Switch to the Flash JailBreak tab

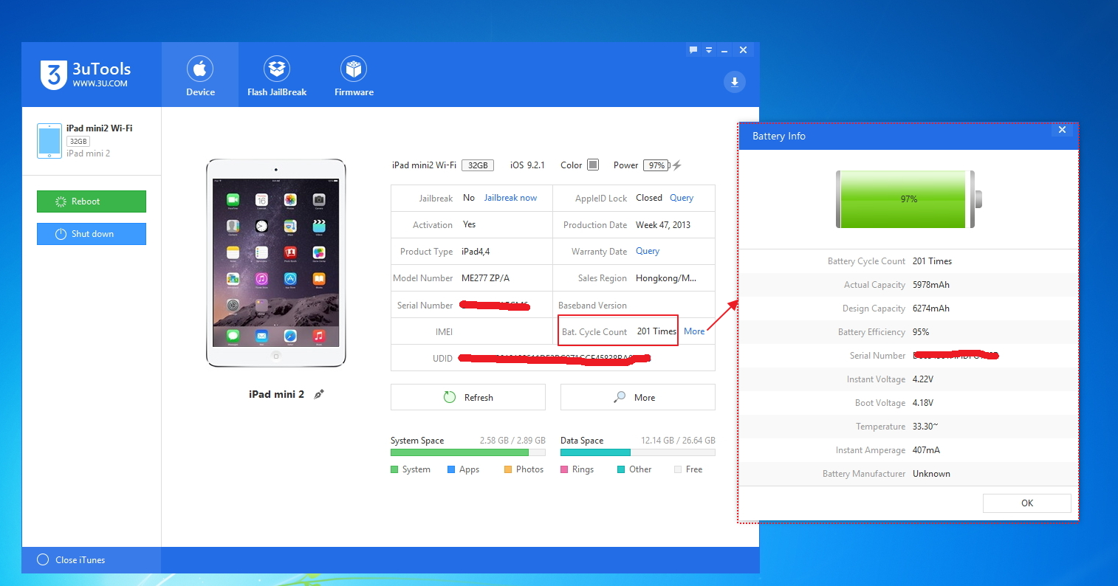(x=277, y=76)
